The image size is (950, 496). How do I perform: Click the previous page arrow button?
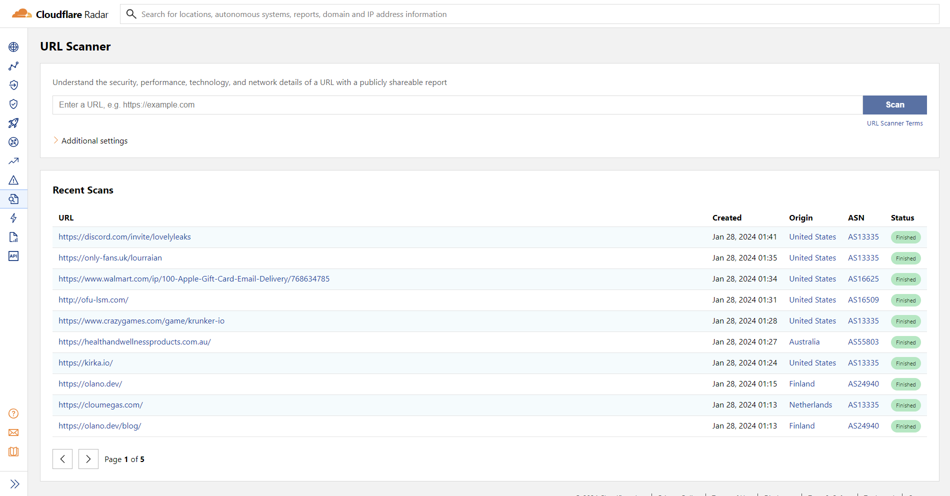[62, 459]
